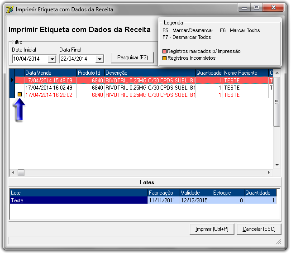
Task: Close the Imprimir Etiqueta window
Action: 273,8
